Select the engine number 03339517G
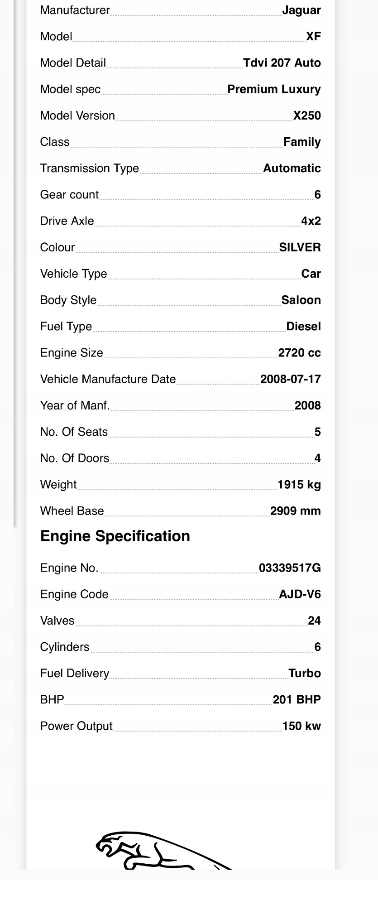 tap(290, 568)
